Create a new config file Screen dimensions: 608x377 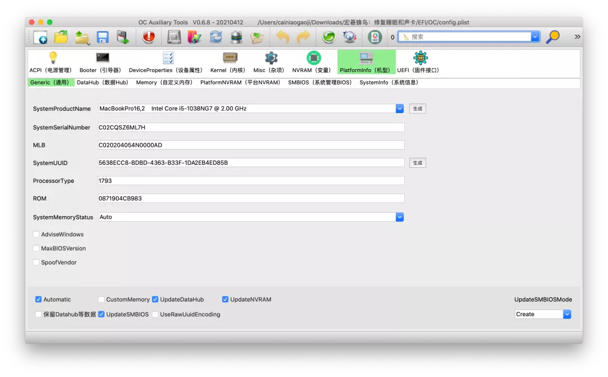tap(41, 37)
